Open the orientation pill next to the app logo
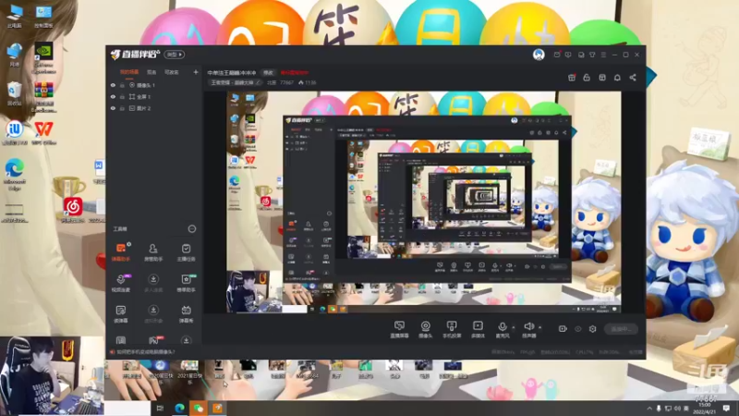 (175, 55)
